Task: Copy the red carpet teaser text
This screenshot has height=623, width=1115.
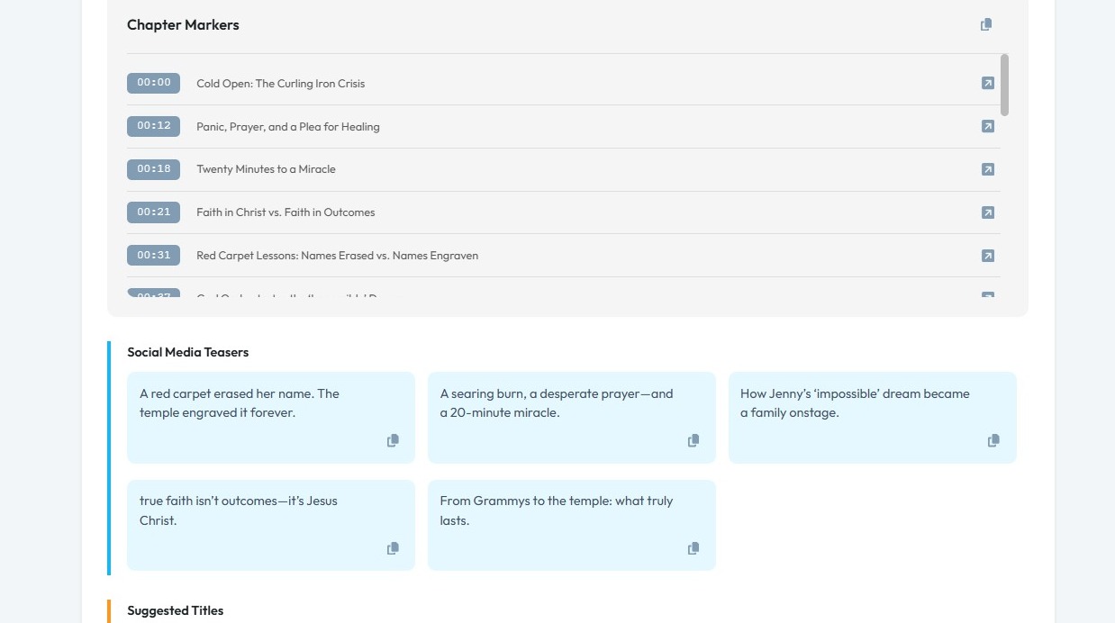Action: coord(393,441)
